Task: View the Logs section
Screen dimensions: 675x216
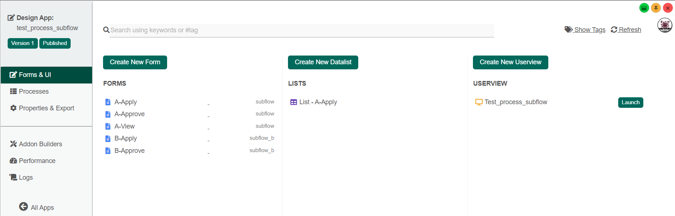Action: pos(25,178)
